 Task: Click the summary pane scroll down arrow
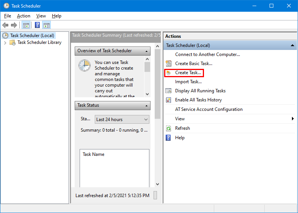point(157,184)
